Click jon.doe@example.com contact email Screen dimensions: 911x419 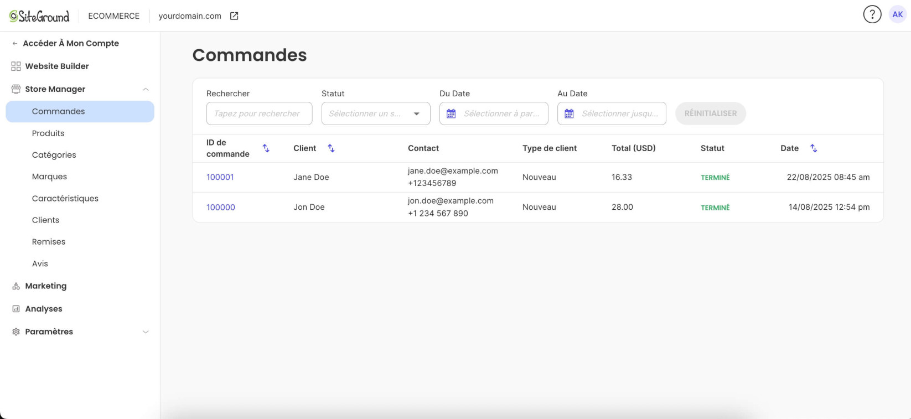451,201
